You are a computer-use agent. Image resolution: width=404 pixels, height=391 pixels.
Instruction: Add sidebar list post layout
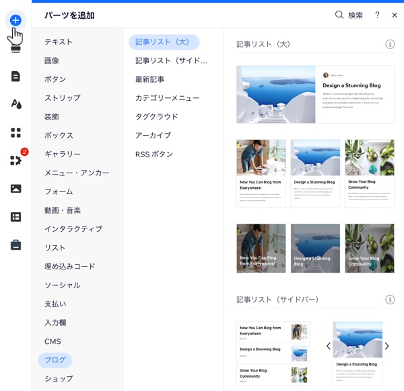[273, 353]
